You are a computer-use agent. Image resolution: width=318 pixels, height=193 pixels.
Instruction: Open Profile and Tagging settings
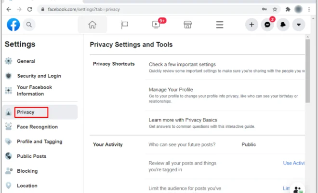point(40,141)
